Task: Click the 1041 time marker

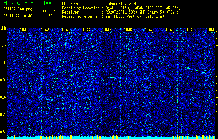Action: pyautogui.click(x=24, y=30)
